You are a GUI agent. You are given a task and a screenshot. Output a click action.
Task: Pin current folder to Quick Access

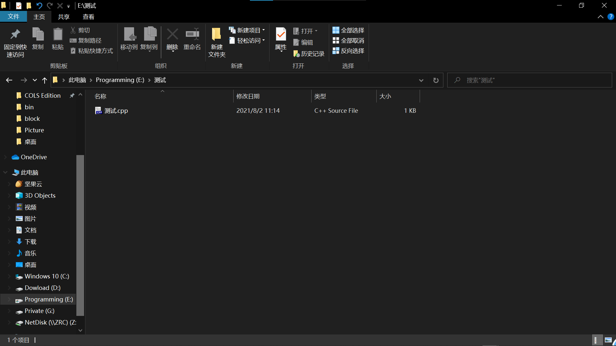pos(15,42)
